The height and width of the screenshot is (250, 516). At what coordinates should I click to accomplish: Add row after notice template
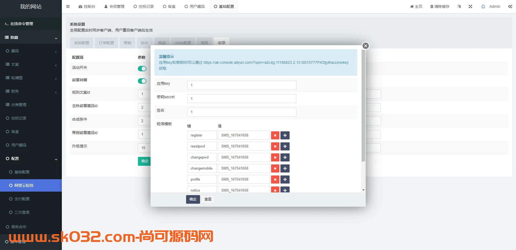[285, 190]
